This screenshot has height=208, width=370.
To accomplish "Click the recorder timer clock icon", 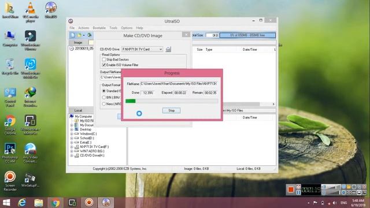I will [x=298, y=187].
